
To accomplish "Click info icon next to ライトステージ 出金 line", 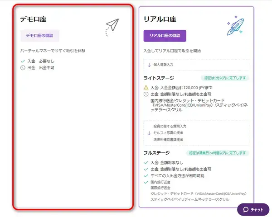I will (146, 94).
